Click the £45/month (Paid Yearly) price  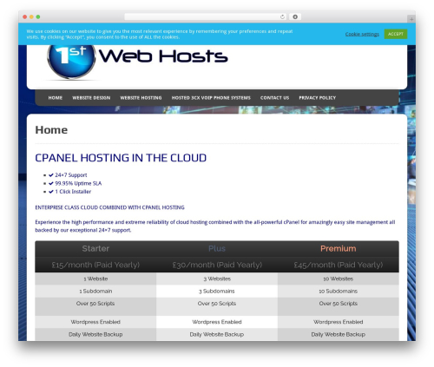[x=339, y=265]
